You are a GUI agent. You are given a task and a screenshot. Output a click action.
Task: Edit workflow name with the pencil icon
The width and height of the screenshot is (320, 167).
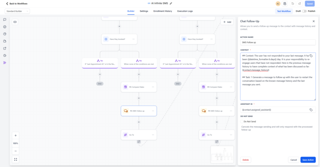pyautogui.click(x=171, y=3)
